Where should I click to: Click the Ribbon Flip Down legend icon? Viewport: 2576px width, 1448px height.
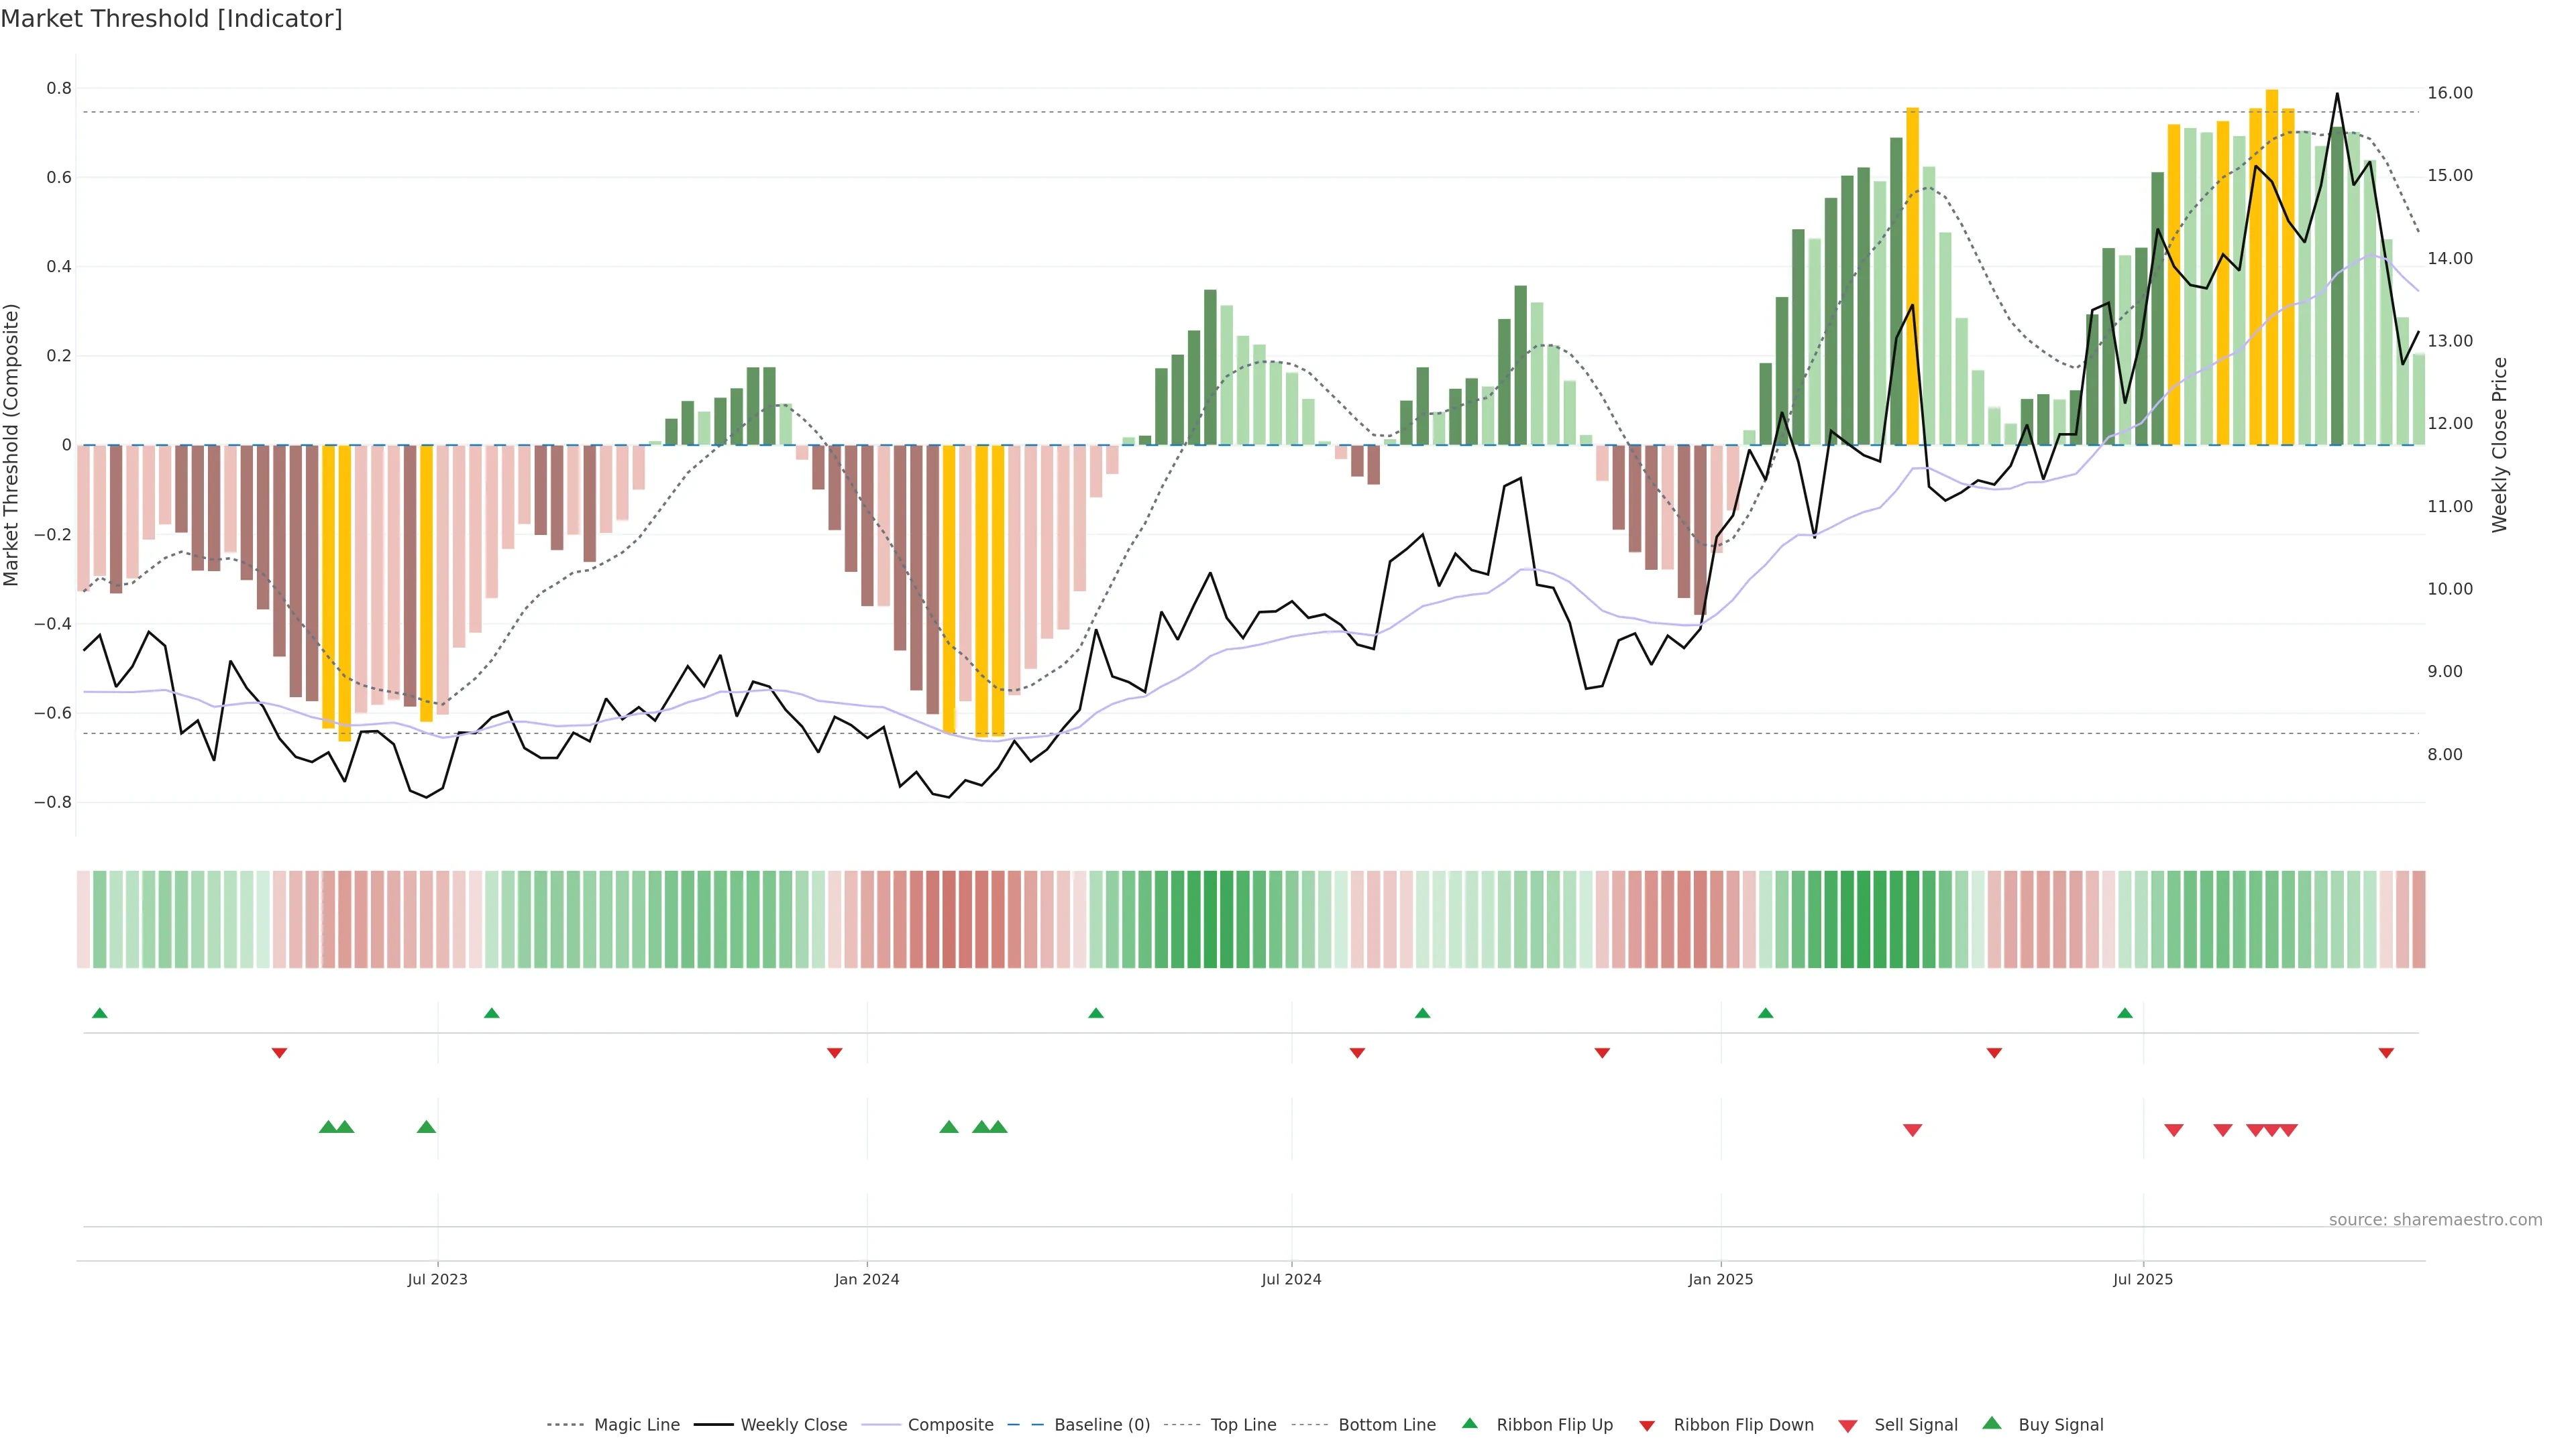1646,1426
